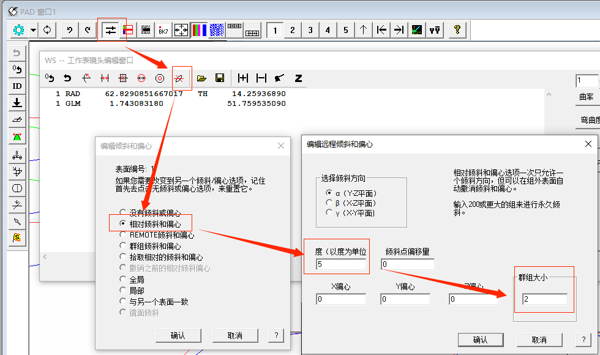This screenshot has height=355, width=600.
Task: Select the 全局 option
Action: point(121,278)
